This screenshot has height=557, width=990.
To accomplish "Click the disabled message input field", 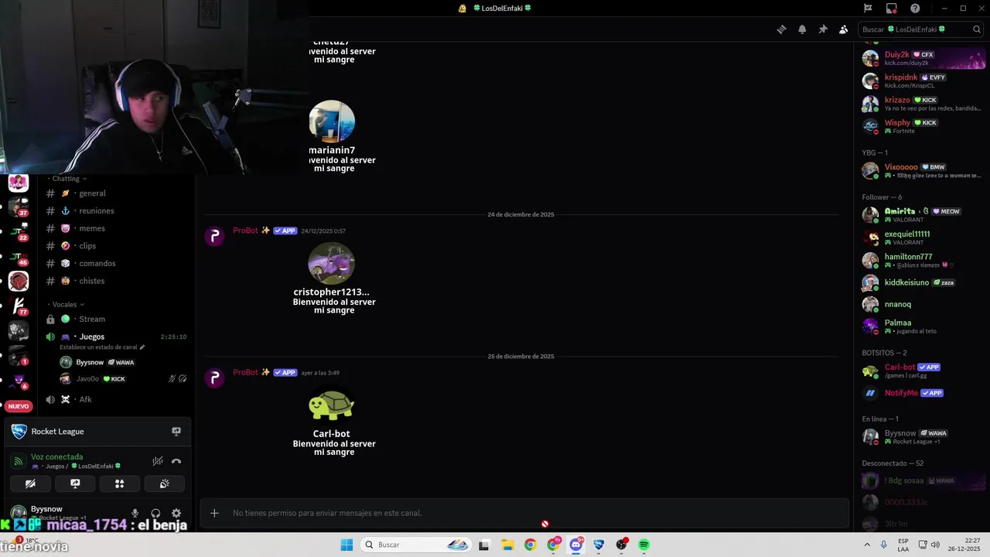I will coord(524,513).
